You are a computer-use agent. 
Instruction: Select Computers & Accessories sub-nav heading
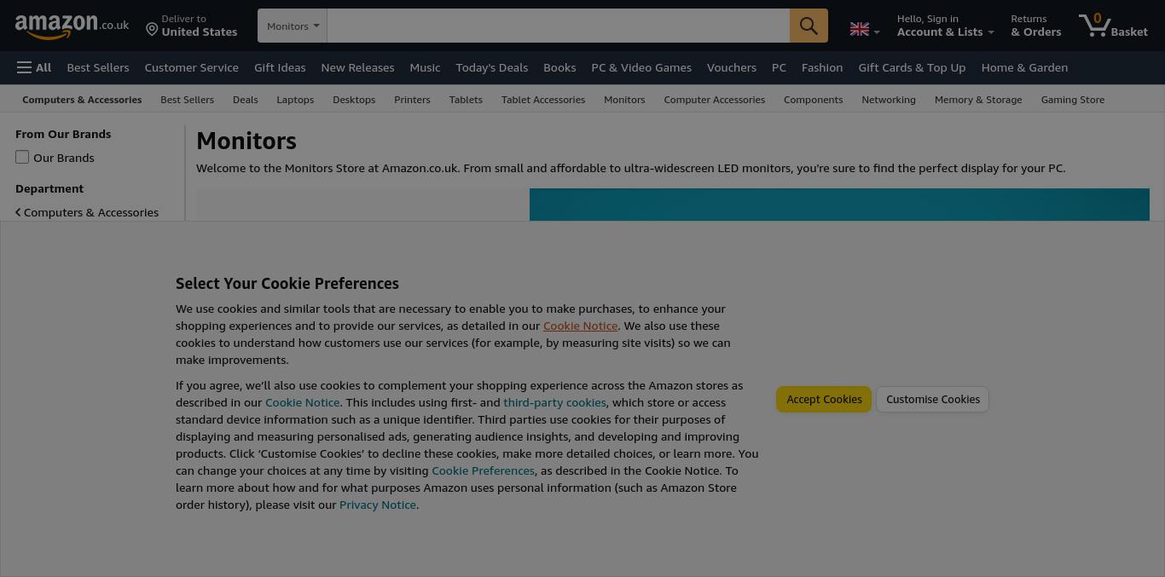coord(82,100)
